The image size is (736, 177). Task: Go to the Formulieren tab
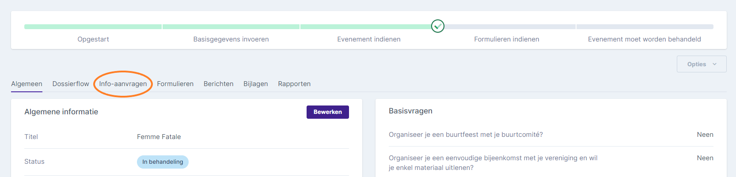pos(175,84)
